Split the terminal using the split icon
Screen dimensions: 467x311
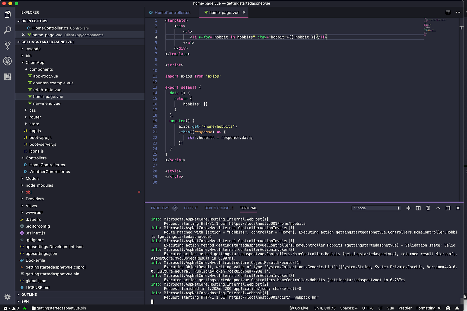(418, 208)
